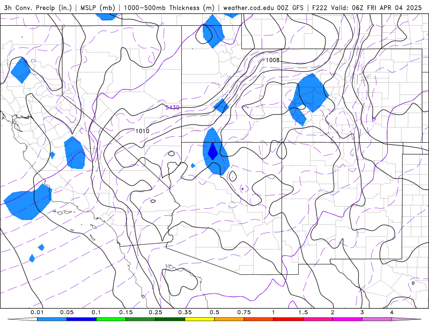Click the light blue legend swatch after 0.01
Screen dimensions: 429x322
pyautogui.click(x=52, y=319)
